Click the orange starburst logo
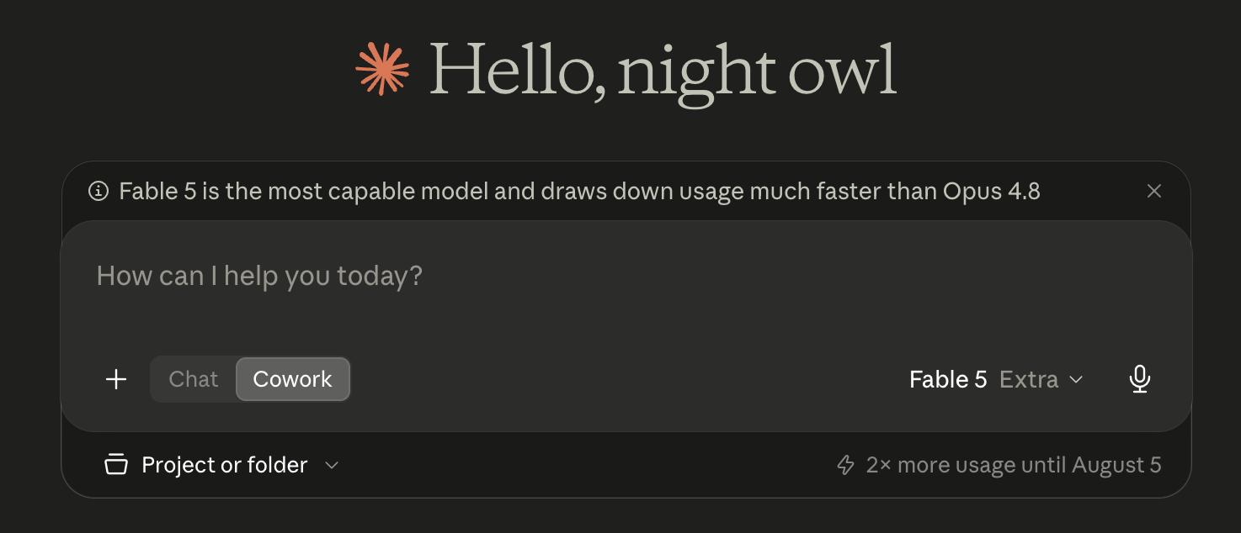Screen dimensions: 1241x533 382,69
